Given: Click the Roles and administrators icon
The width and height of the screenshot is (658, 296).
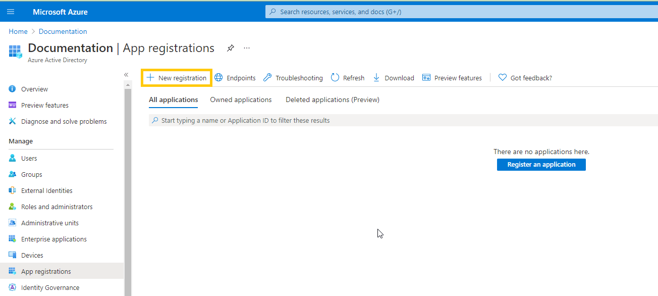Looking at the screenshot, I should [x=13, y=207].
